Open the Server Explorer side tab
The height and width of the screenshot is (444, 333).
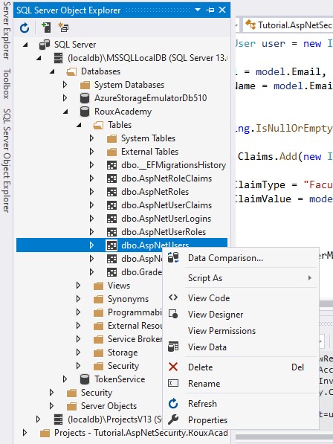7,30
